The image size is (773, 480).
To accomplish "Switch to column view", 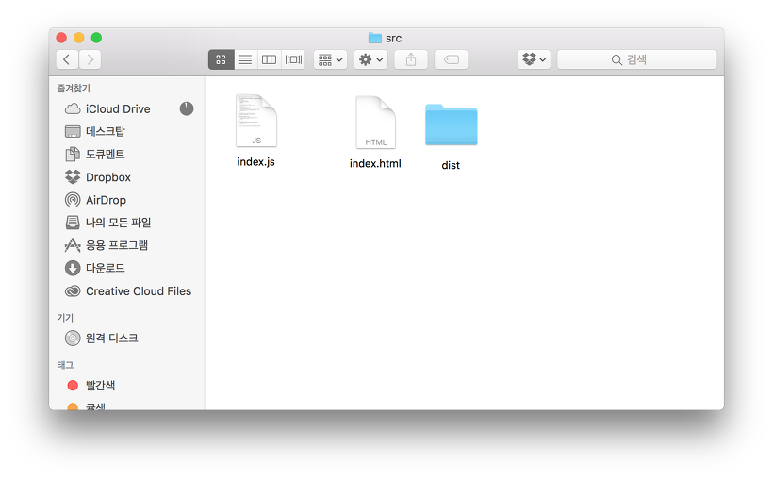I will pyautogui.click(x=270, y=59).
